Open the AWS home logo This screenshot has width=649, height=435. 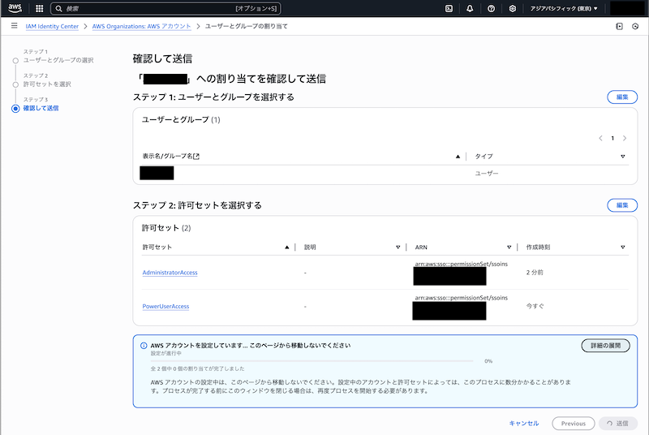click(15, 8)
